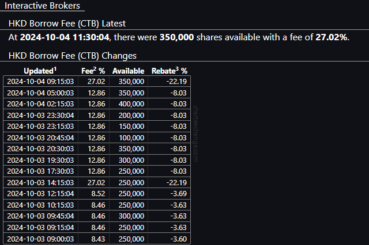Click the 8.52 fee cell
This screenshot has width=369, height=245.
[98, 194]
